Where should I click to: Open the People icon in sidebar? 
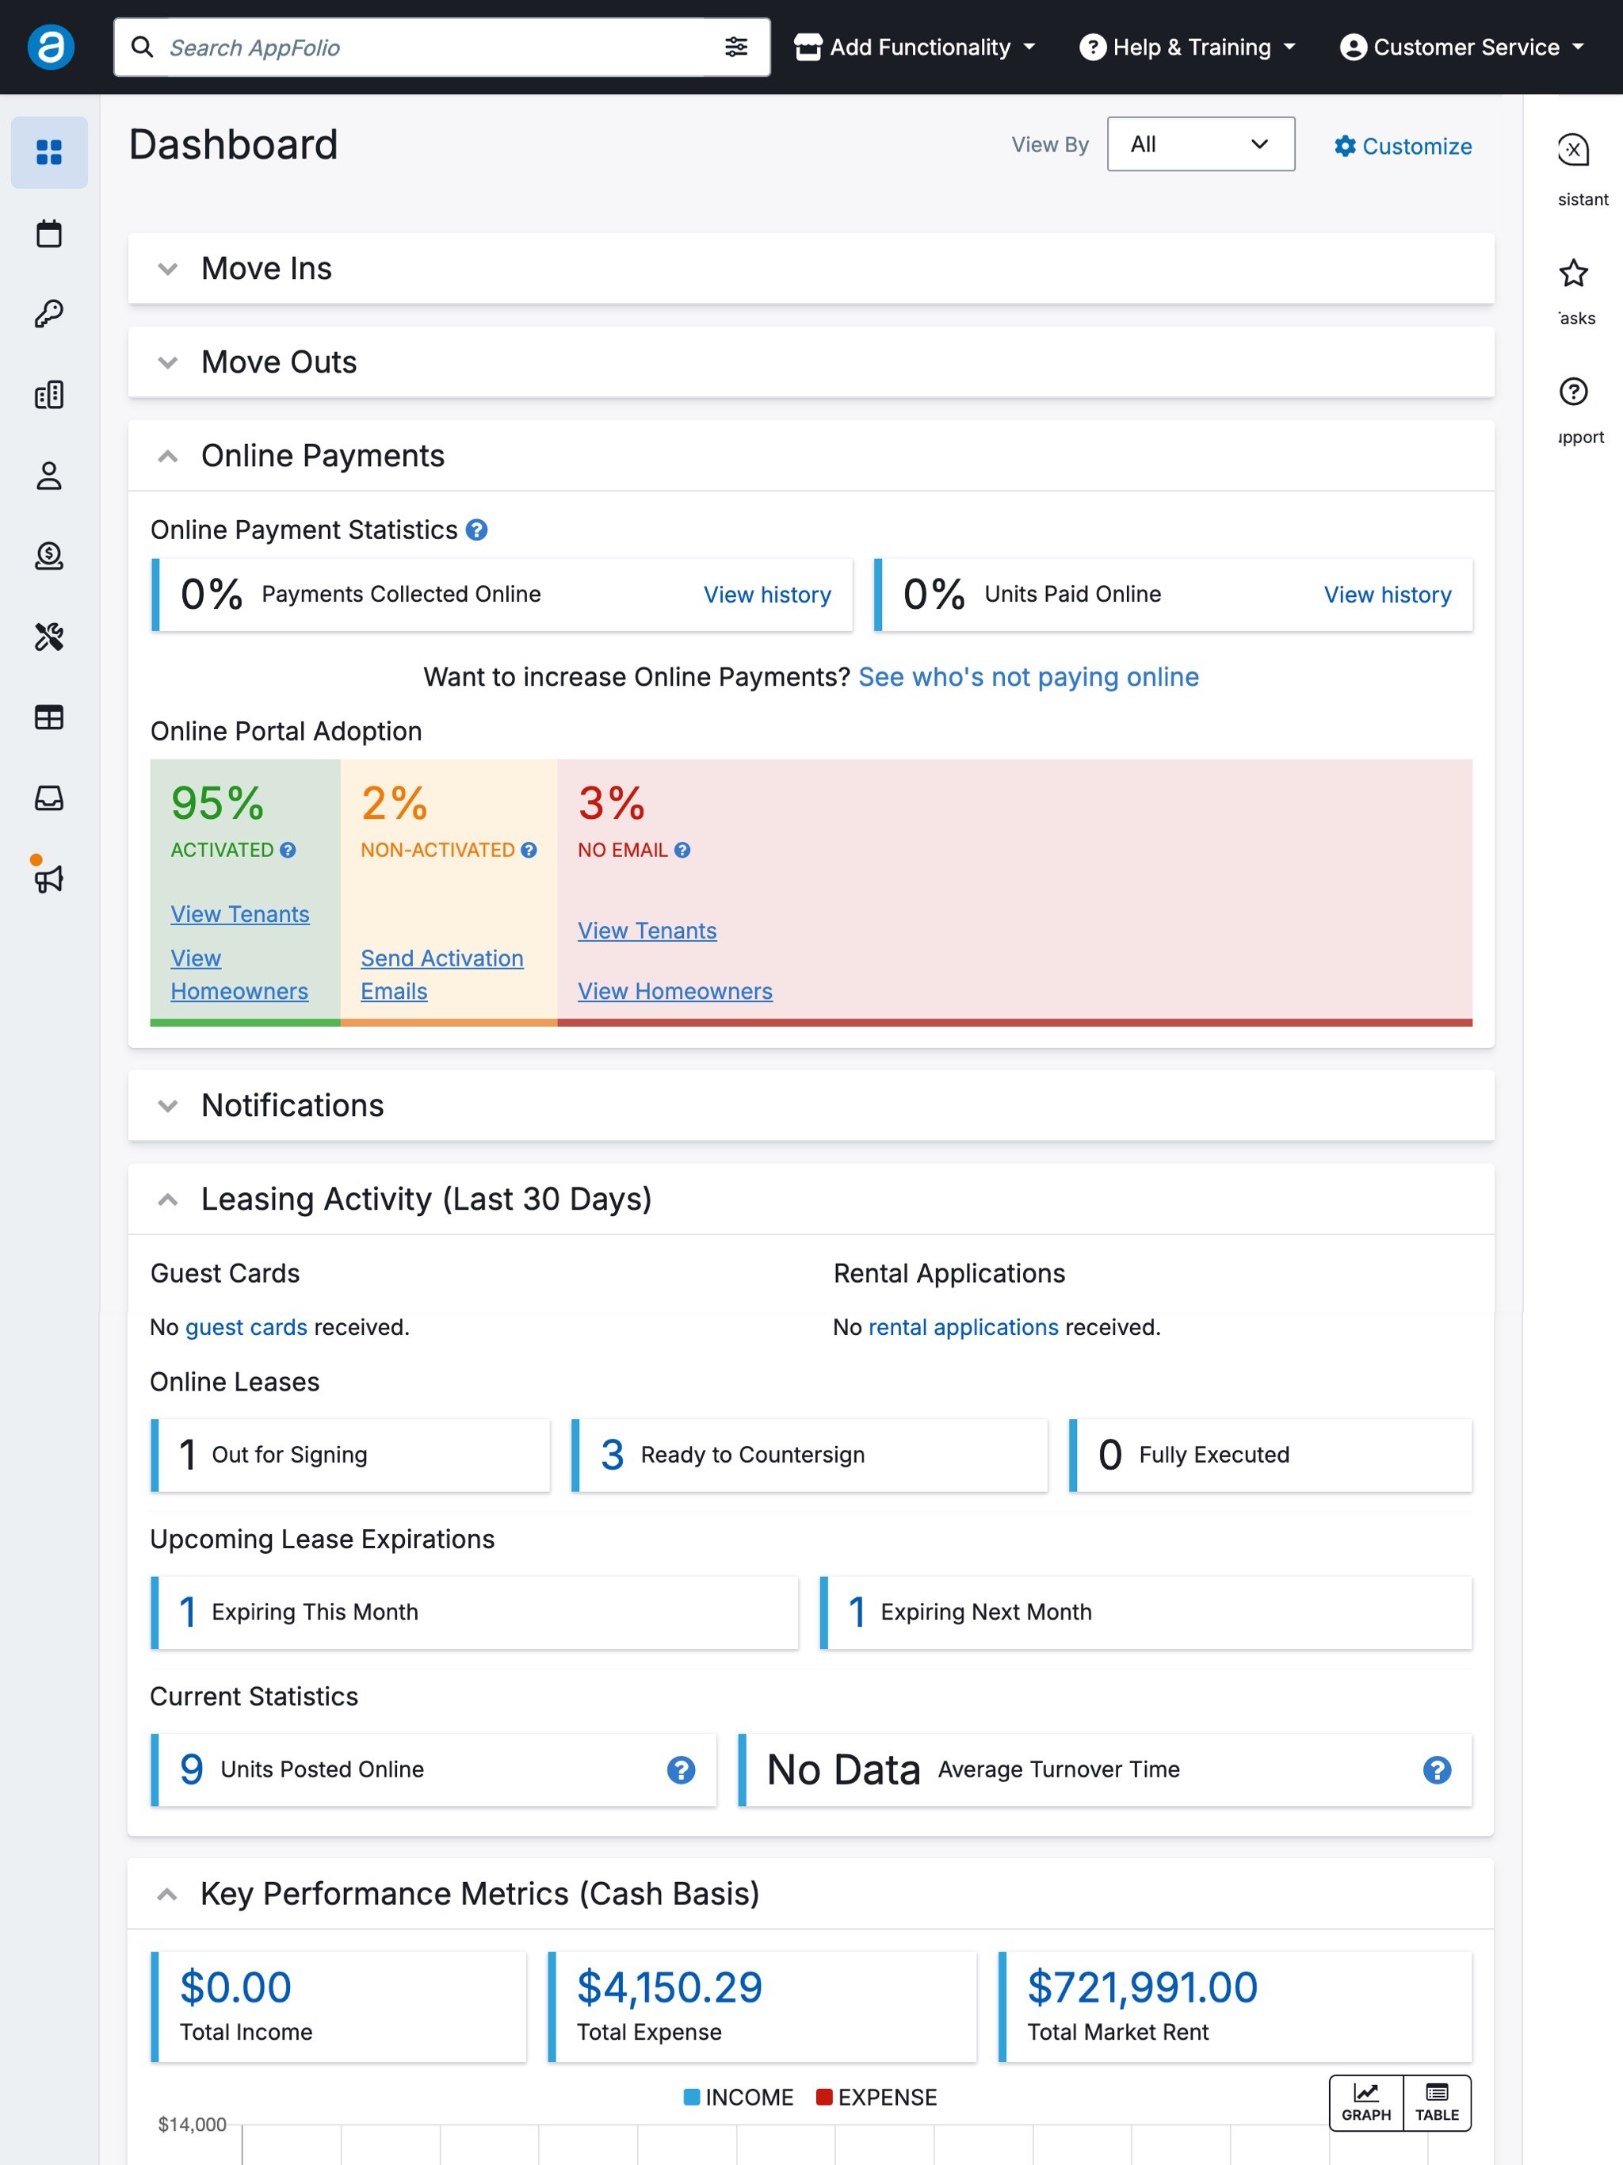(x=49, y=476)
